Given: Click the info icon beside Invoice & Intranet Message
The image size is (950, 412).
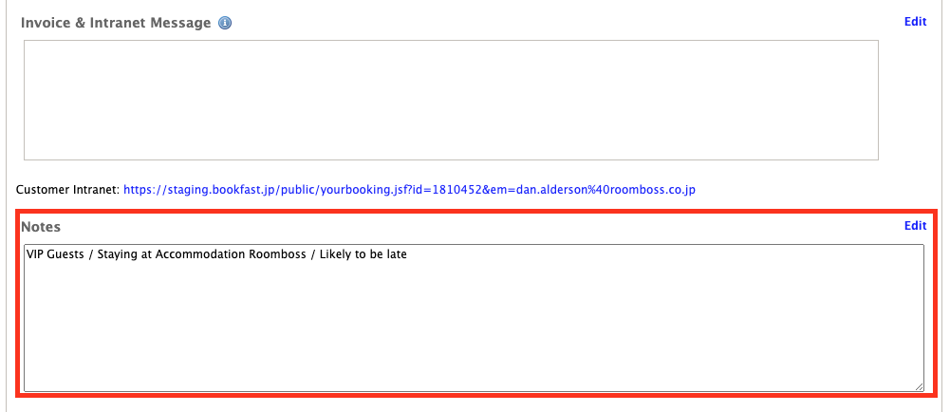Looking at the screenshot, I should [x=225, y=23].
